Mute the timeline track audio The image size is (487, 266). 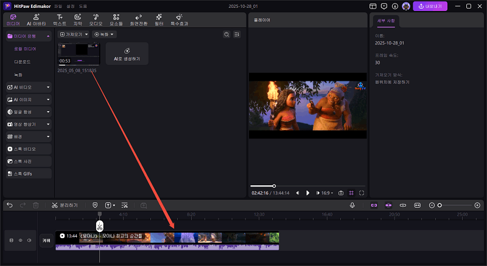click(x=29, y=240)
